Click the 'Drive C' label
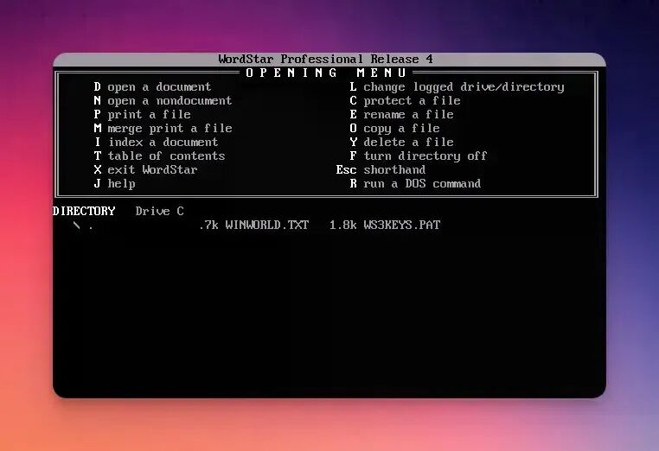This screenshot has height=451, width=659. pyautogui.click(x=159, y=211)
